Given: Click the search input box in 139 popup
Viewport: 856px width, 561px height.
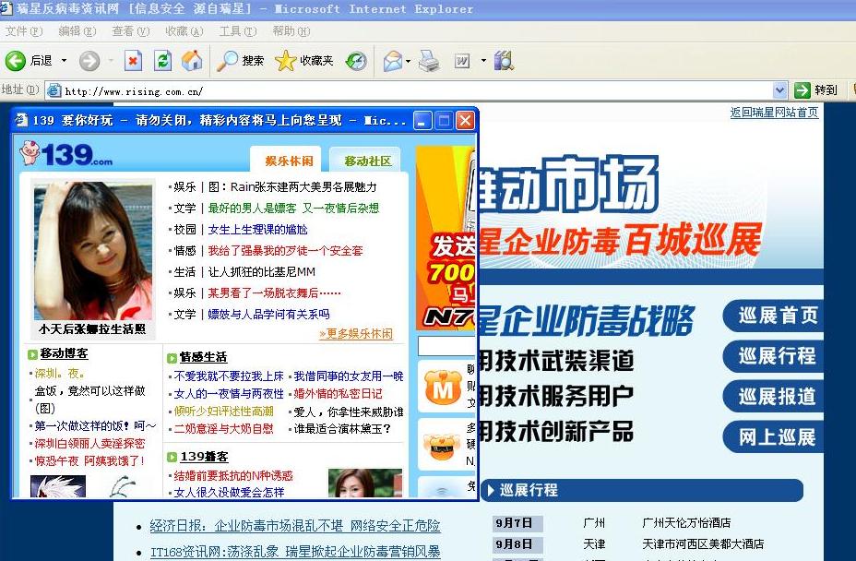Looking at the screenshot, I should tap(446, 346).
